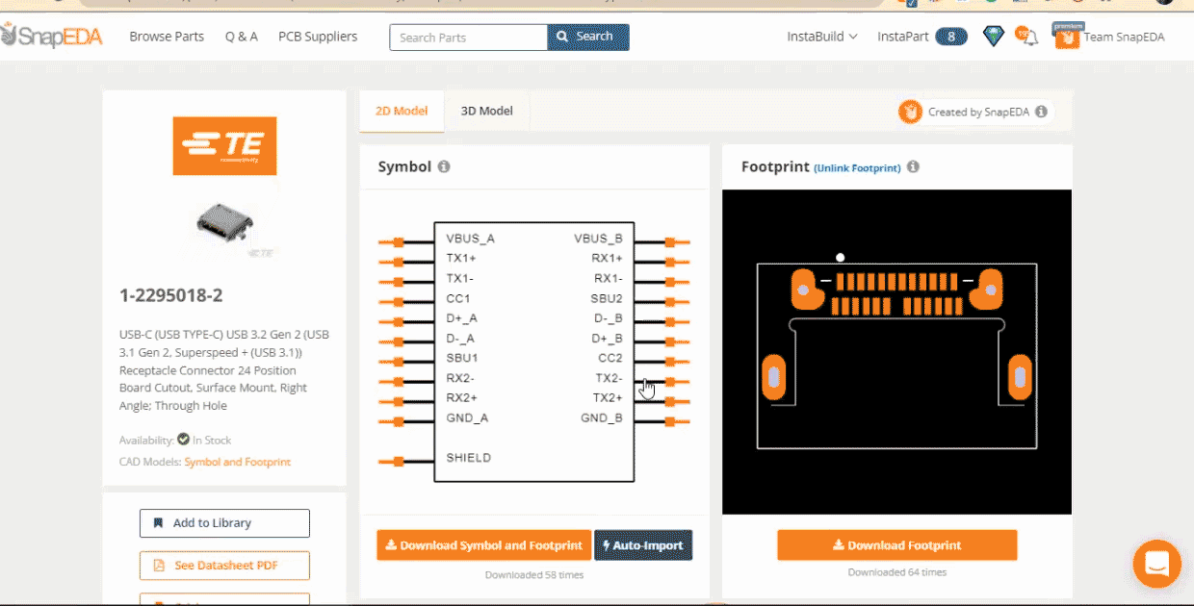Click the Unlink Footprint link

(857, 168)
